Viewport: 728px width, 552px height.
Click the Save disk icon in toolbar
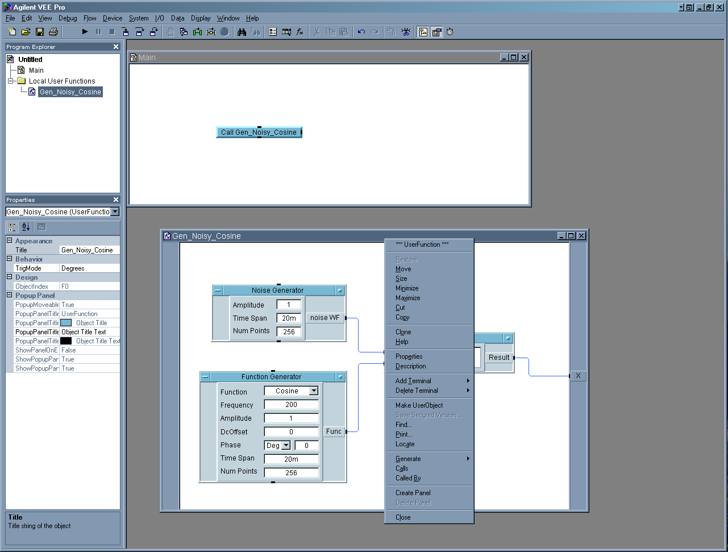40,32
